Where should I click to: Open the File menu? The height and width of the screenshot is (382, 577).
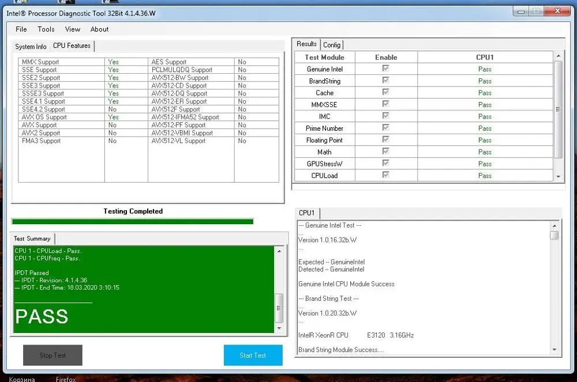21,29
